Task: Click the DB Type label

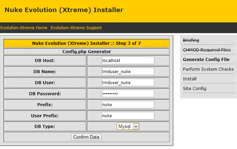Action: click(x=45, y=126)
